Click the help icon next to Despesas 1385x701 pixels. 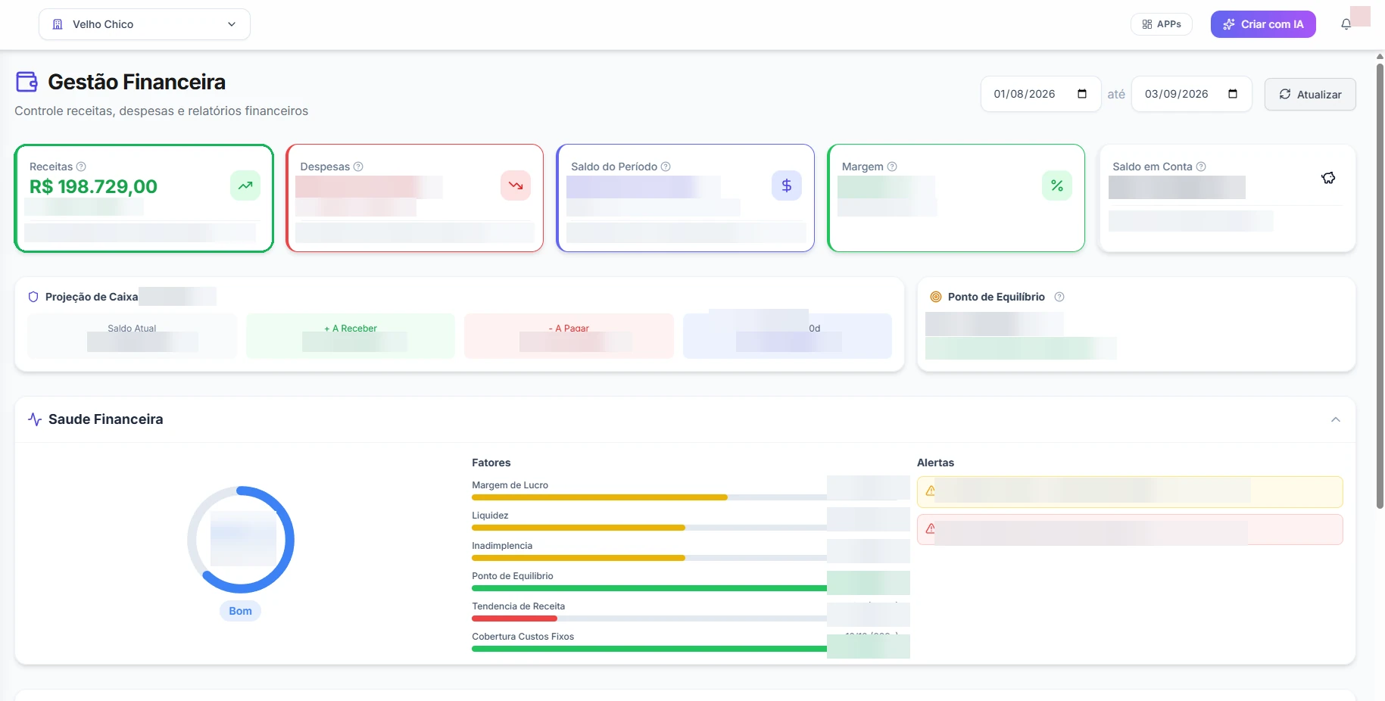click(x=358, y=167)
